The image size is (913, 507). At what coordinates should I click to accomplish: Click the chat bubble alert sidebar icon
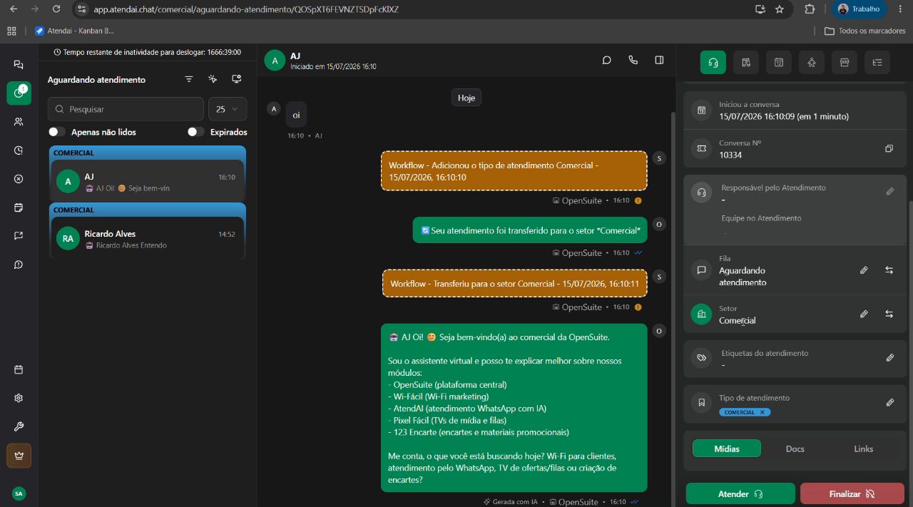tap(19, 265)
